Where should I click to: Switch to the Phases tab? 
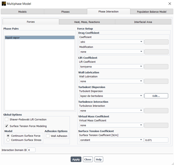point(66,12)
